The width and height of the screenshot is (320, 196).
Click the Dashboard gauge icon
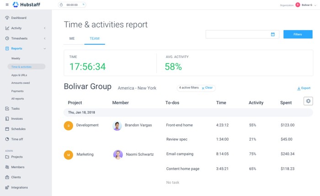(7, 18)
